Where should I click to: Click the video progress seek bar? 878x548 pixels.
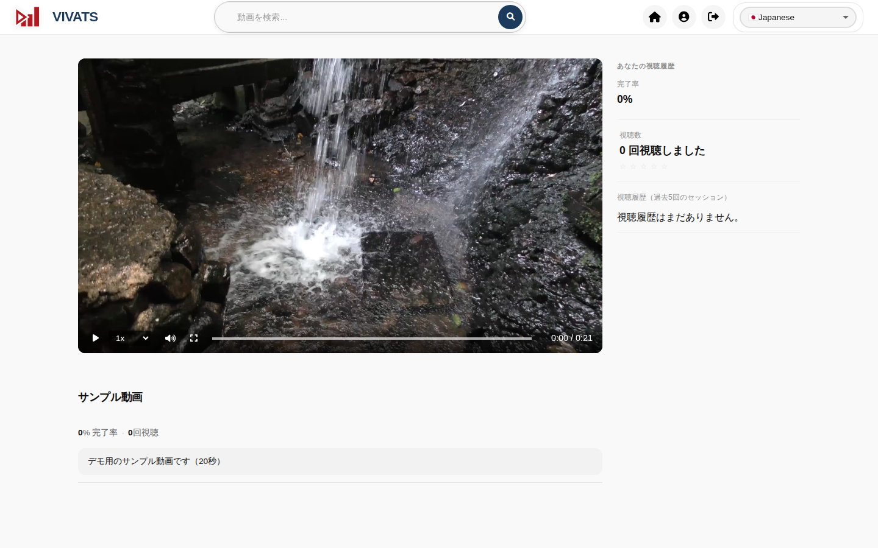tap(372, 338)
